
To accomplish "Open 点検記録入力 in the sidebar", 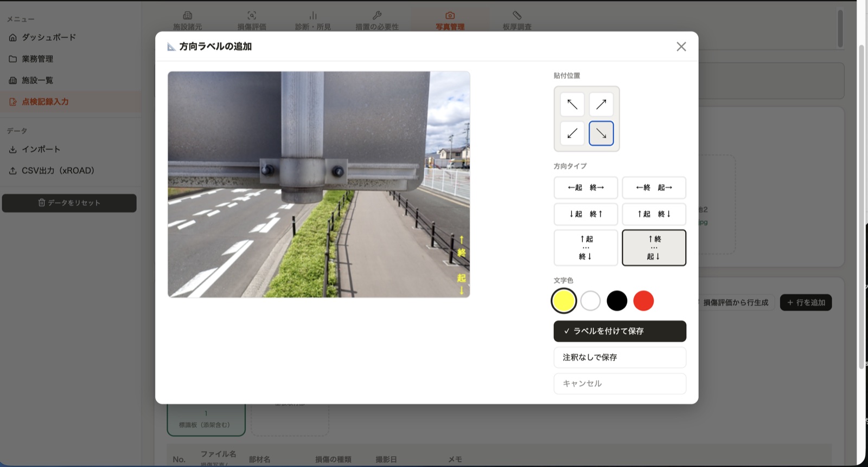I will (x=71, y=101).
